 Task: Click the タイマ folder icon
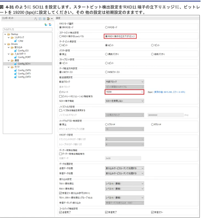pyautogui.click(x=12, y=67)
